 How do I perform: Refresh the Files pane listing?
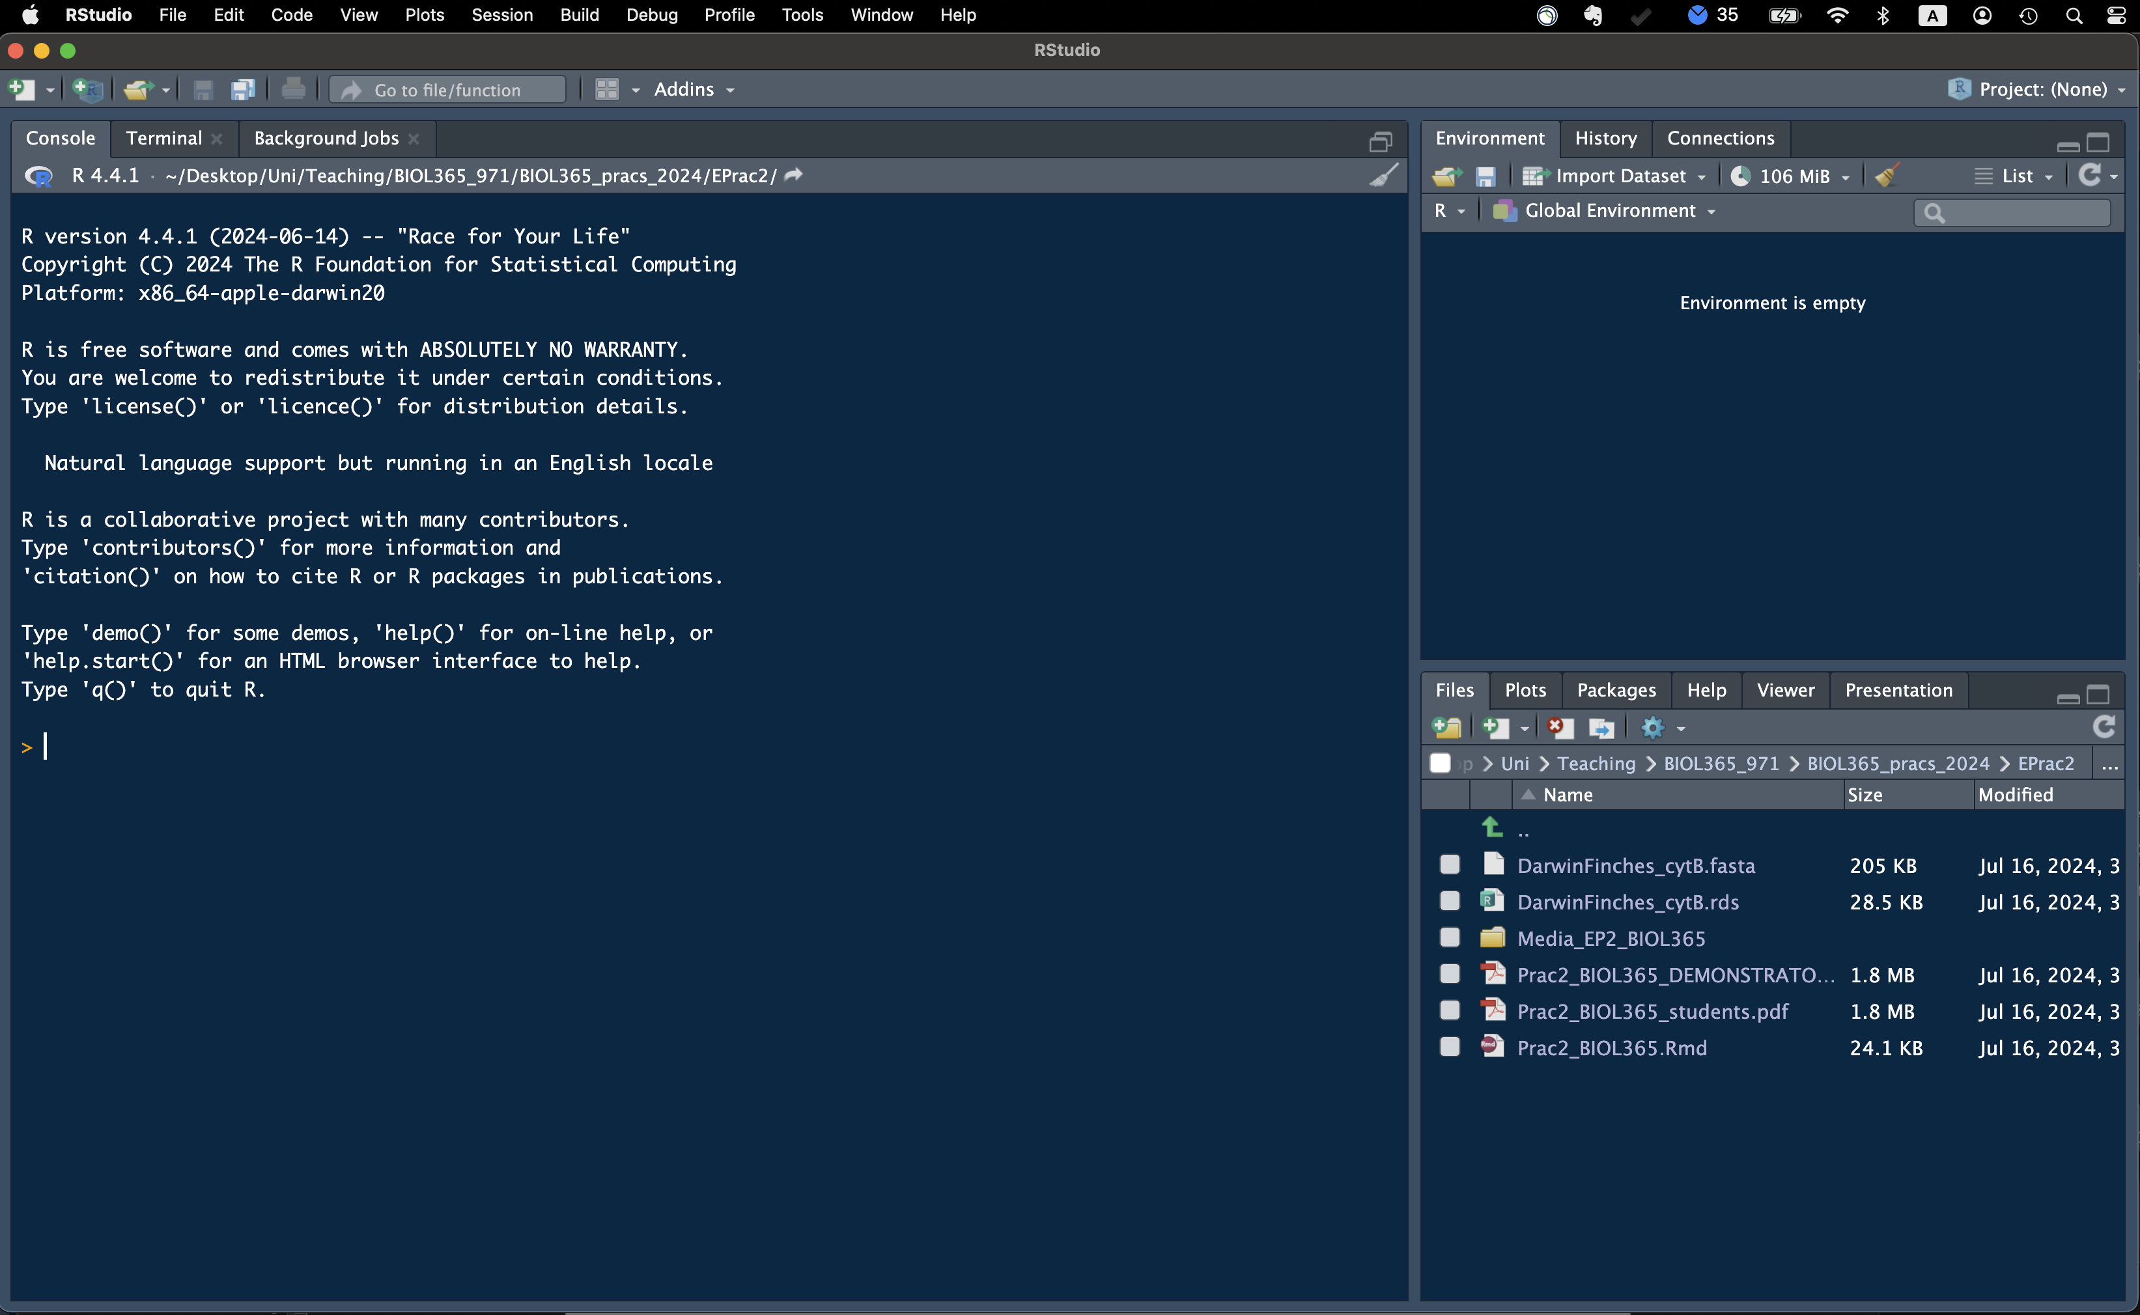click(x=2104, y=727)
